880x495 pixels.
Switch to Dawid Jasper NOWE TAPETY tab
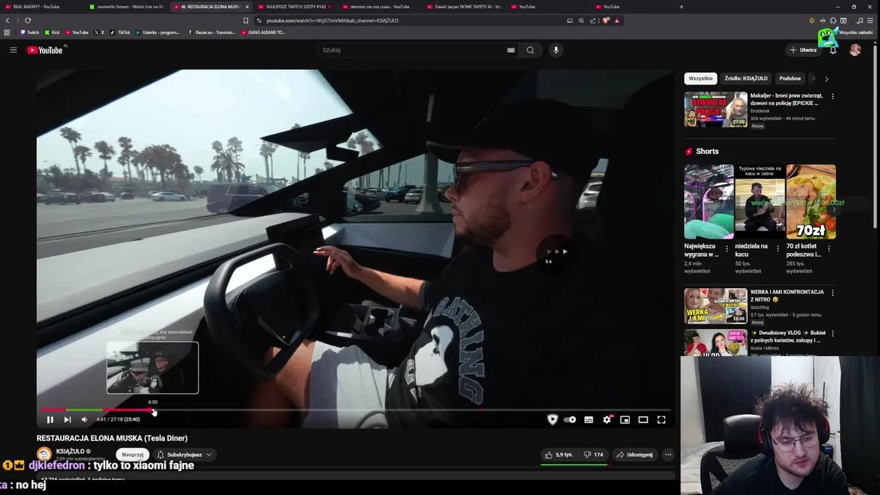tap(464, 7)
